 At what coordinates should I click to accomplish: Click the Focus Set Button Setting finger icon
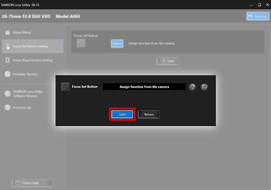coord(8,46)
